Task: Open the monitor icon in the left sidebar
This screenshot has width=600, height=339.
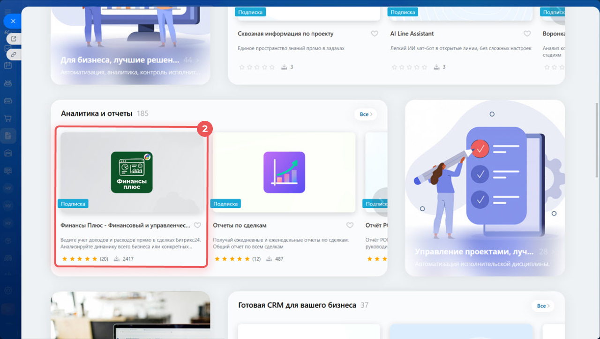Action: (x=8, y=171)
